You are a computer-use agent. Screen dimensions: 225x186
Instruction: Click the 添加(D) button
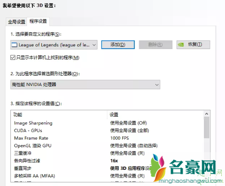click(x=118, y=45)
